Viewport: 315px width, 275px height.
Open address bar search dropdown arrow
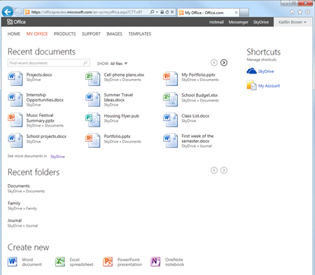tap(157, 12)
